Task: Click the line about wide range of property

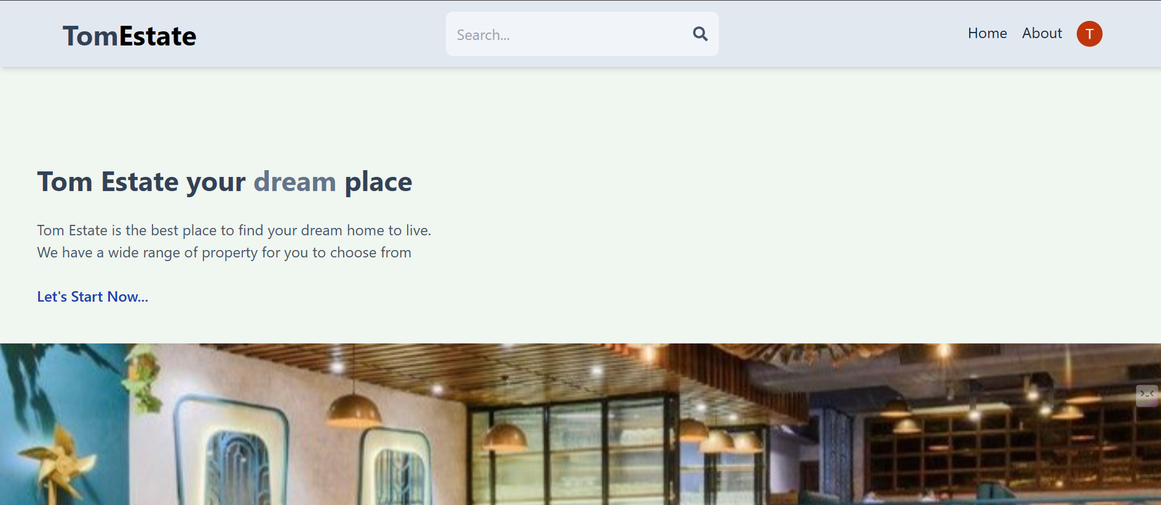Action: tap(224, 252)
